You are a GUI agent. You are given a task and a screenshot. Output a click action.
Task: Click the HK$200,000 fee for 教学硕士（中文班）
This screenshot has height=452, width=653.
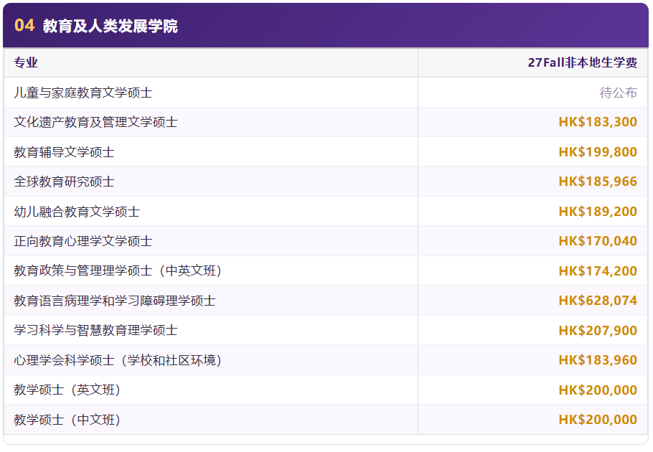tap(598, 420)
